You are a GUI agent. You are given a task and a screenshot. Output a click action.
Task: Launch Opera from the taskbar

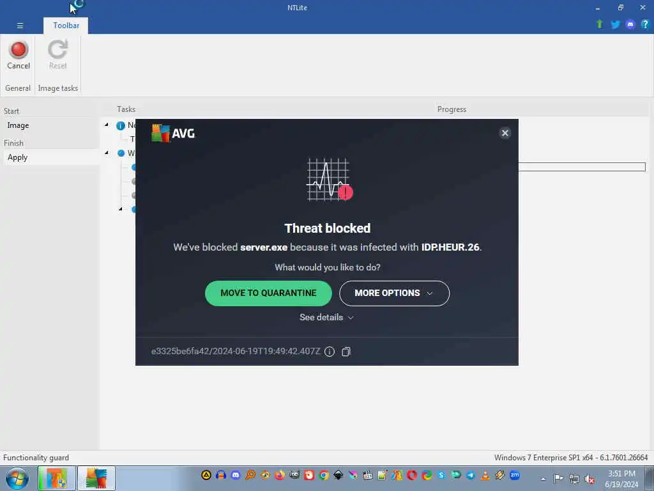pos(412,475)
